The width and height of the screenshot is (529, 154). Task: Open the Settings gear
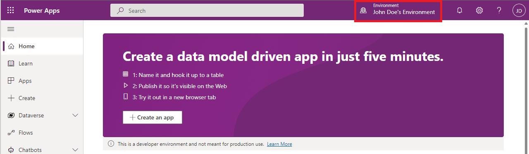479,11
